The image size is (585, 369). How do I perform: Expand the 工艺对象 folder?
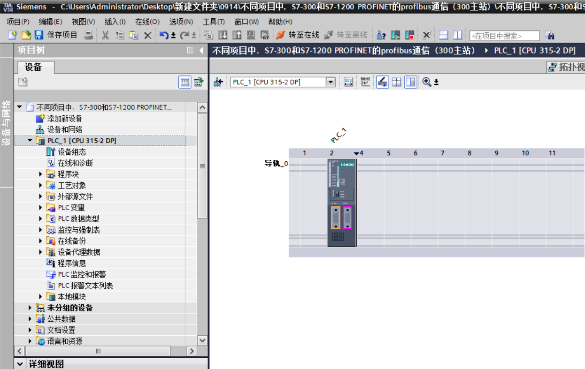(x=41, y=185)
